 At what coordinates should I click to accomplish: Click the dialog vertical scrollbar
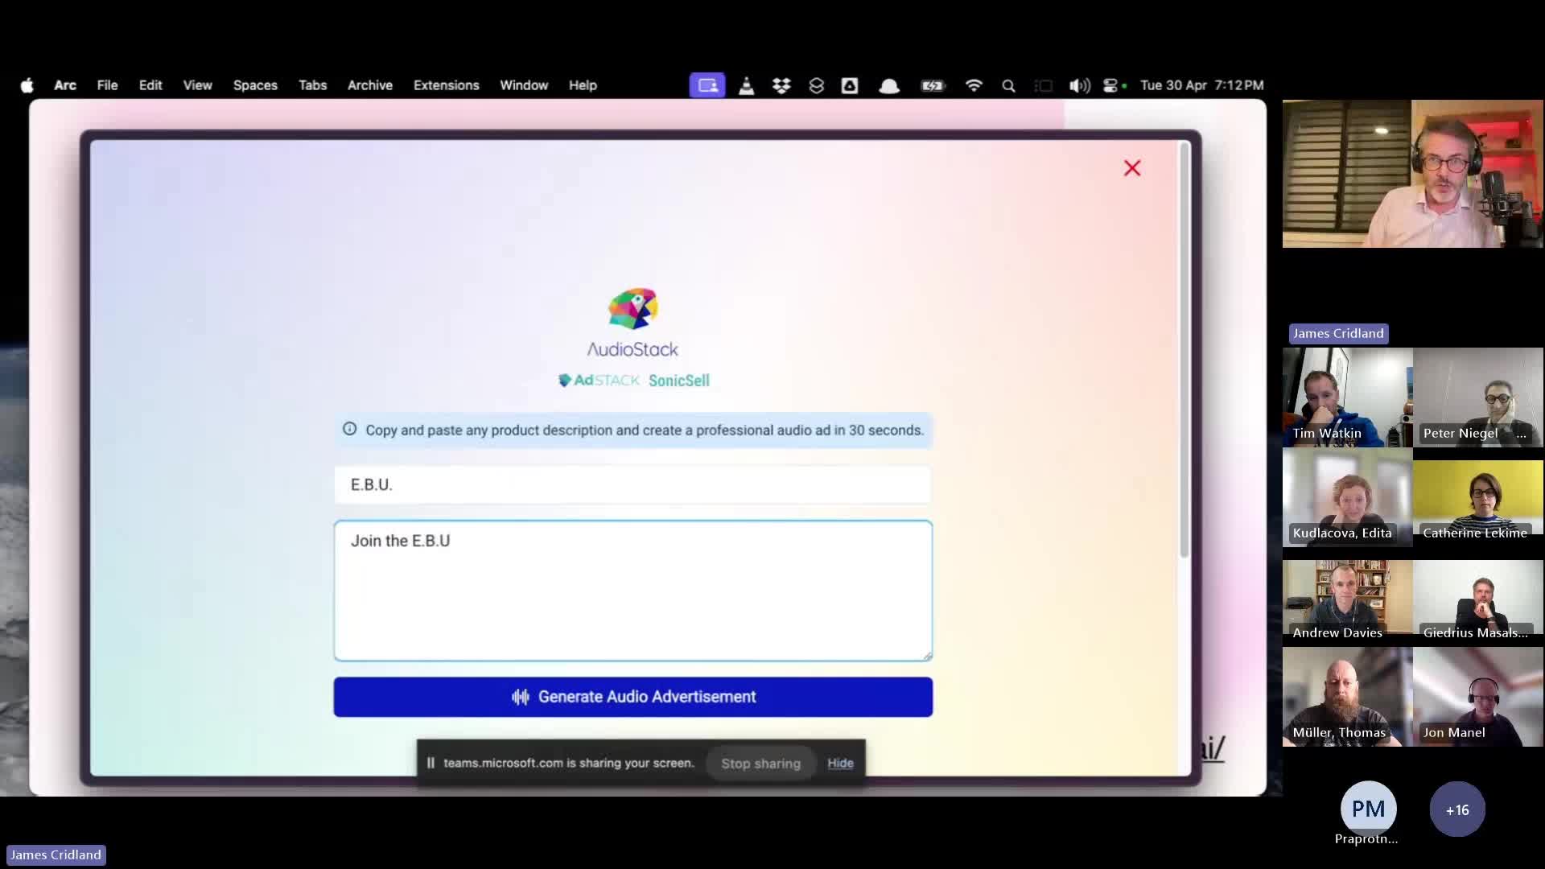(x=1184, y=350)
